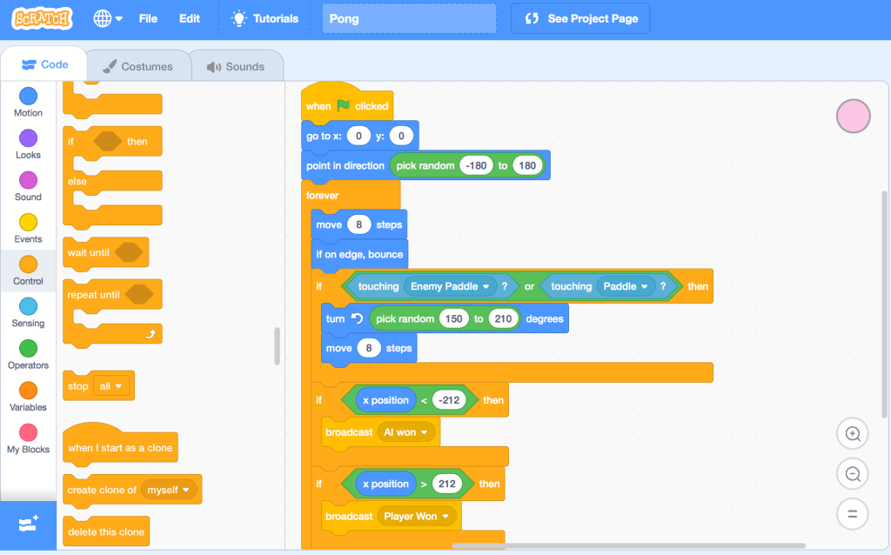Open the Add Extension button
891x555 pixels.
click(28, 524)
